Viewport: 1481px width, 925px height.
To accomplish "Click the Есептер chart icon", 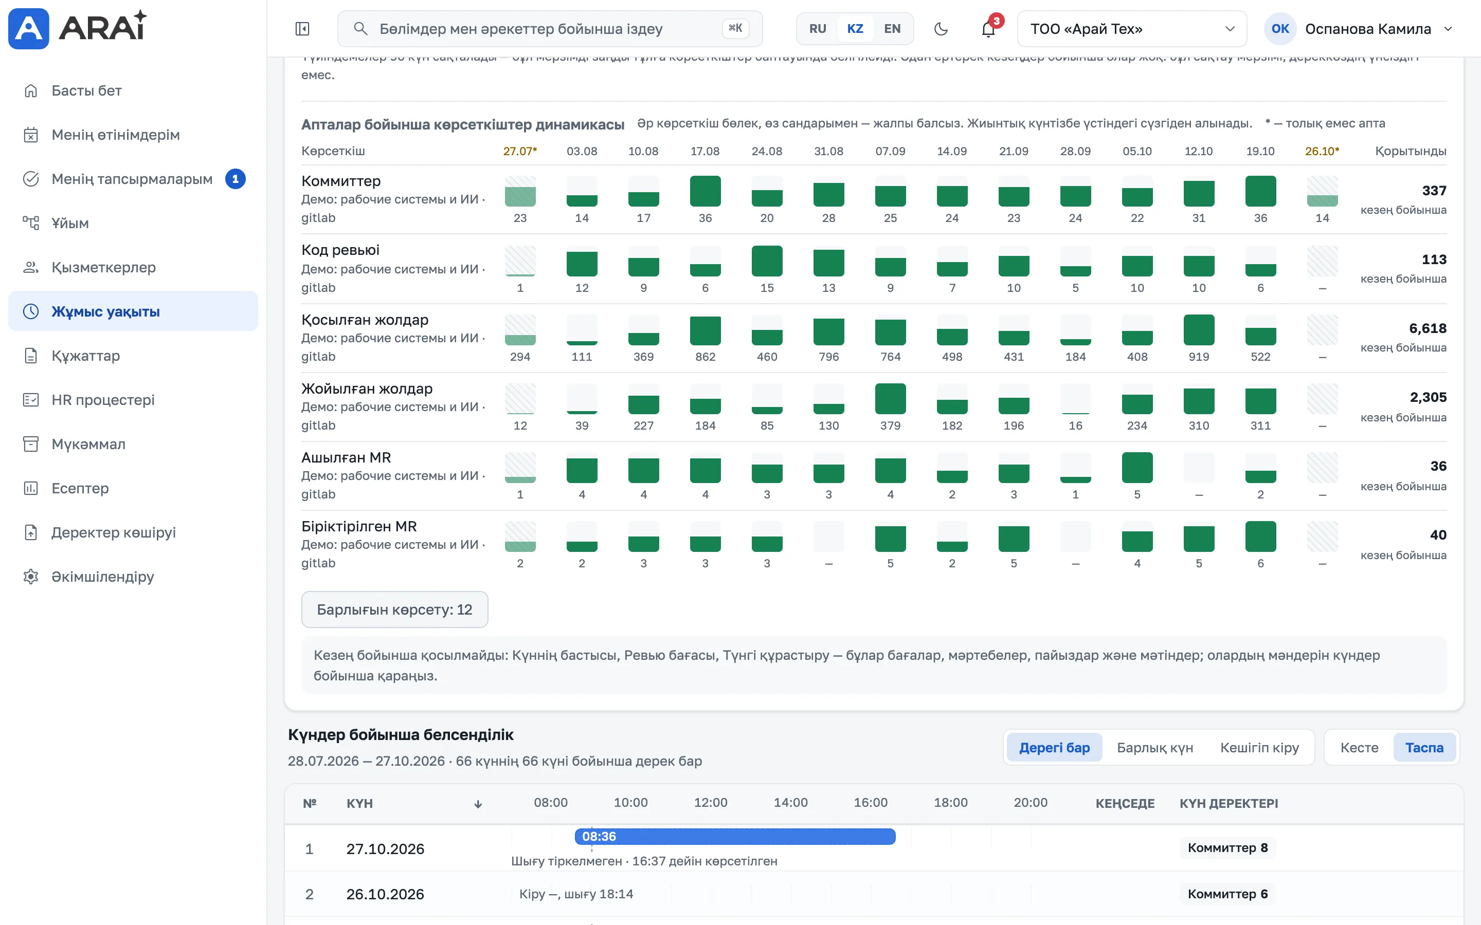I will [x=31, y=488].
